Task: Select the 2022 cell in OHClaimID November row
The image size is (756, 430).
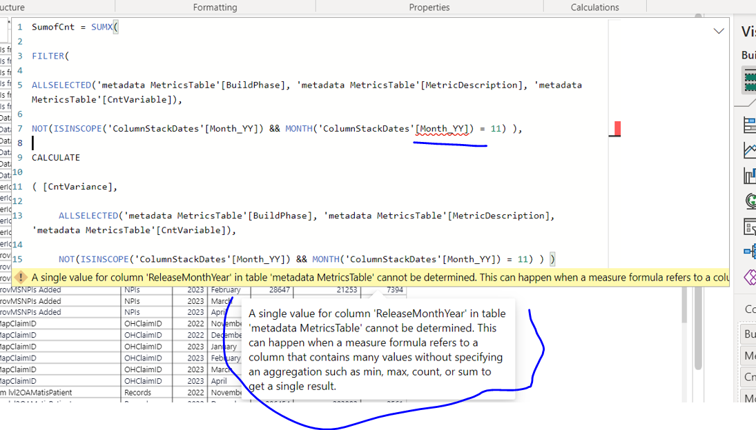Action: [190, 324]
